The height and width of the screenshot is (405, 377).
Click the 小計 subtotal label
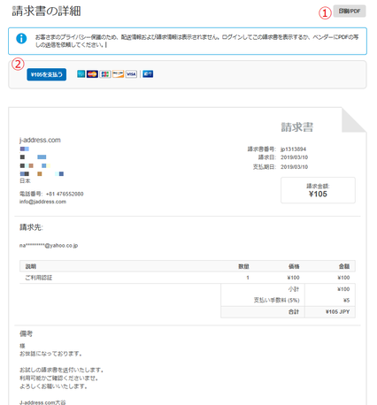point(294,289)
